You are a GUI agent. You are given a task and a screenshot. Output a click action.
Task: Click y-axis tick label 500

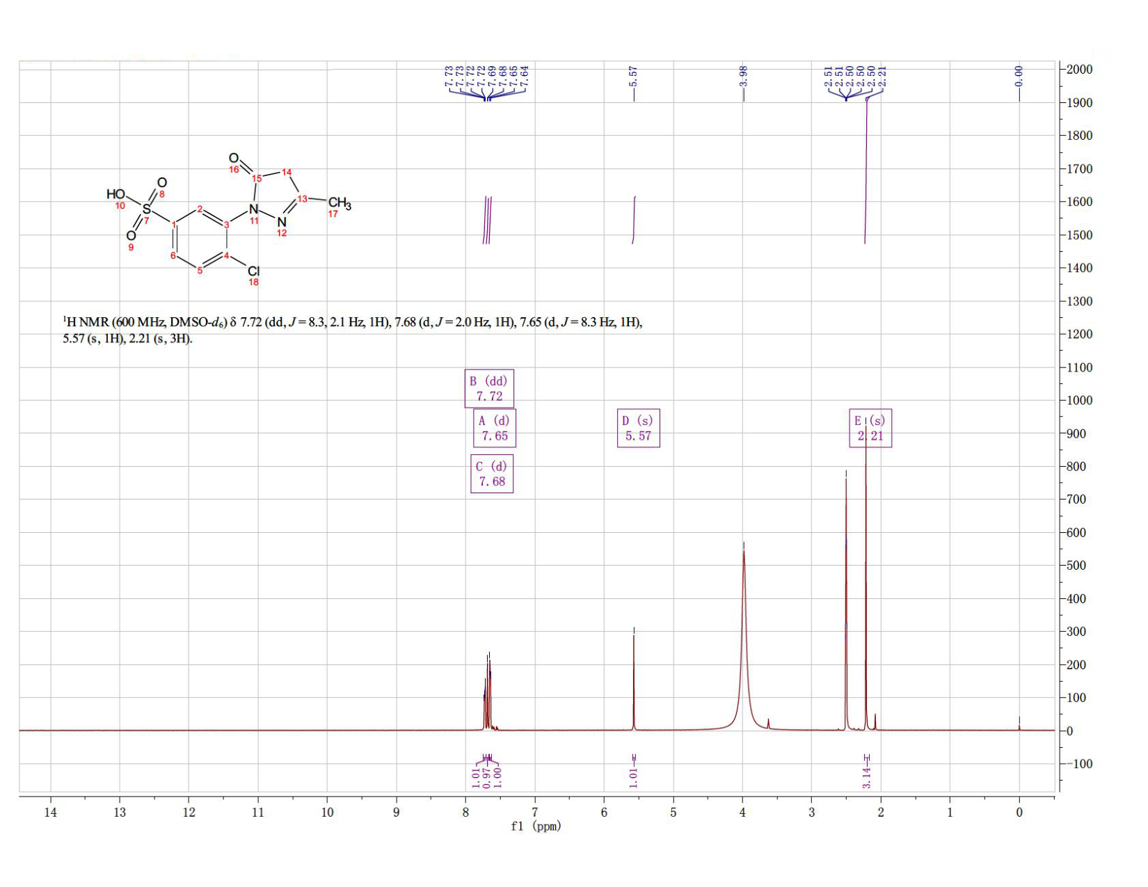coord(1076,566)
